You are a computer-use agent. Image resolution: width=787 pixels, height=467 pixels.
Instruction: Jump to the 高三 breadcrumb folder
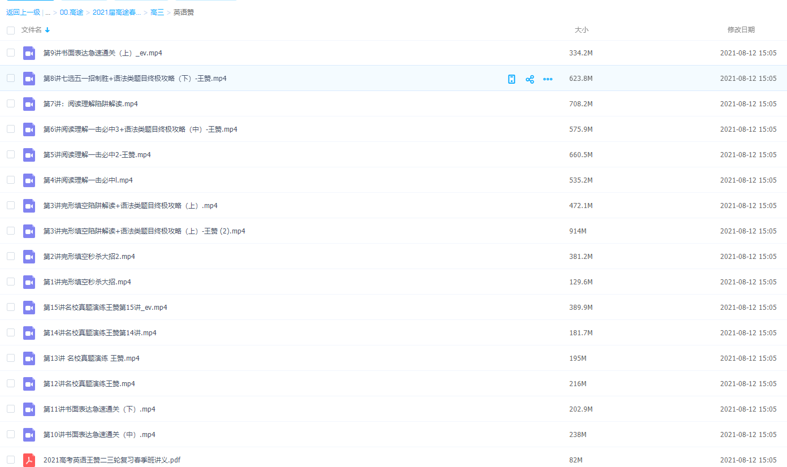pyautogui.click(x=157, y=12)
